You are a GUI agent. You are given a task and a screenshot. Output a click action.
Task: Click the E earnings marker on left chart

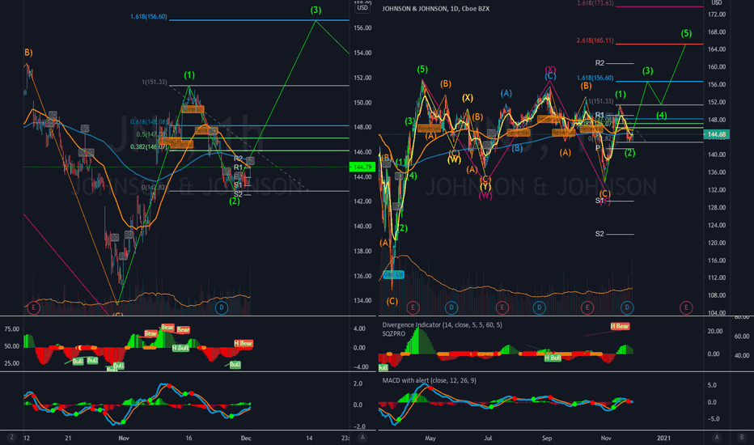[33, 307]
